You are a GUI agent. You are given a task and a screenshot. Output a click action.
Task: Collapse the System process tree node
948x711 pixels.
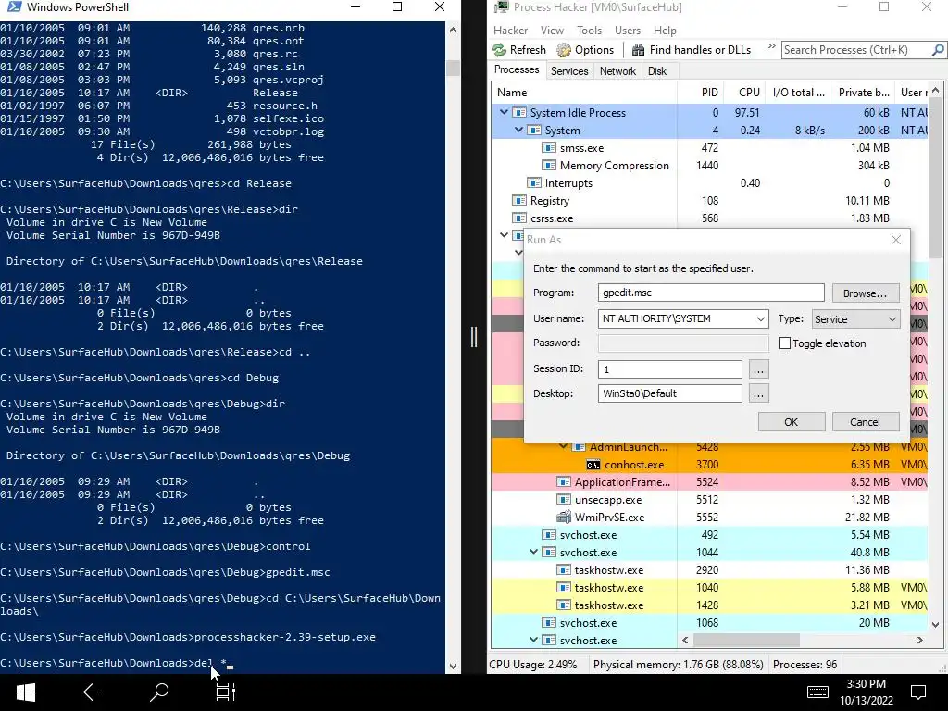click(x=518, y=130)
